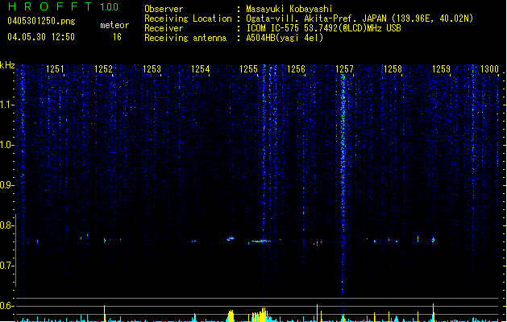Click the Observer name Masayuki Kobayashi

[289, 9]
